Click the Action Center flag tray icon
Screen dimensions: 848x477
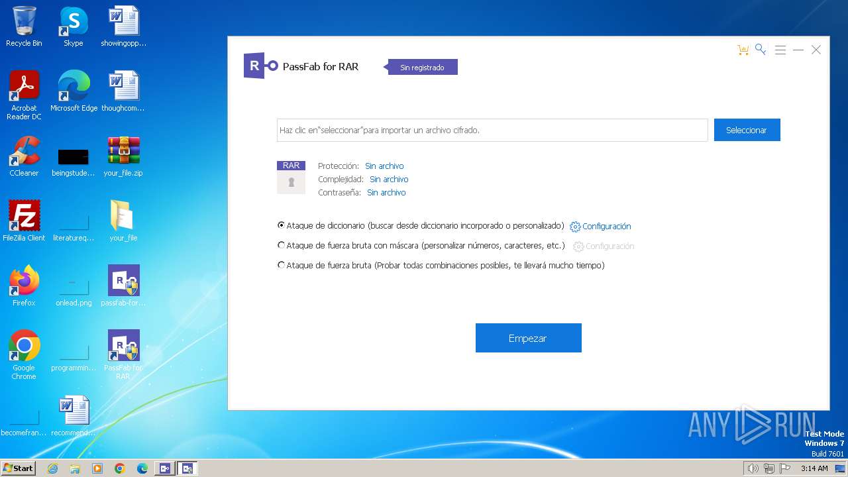tap(785, 468)
